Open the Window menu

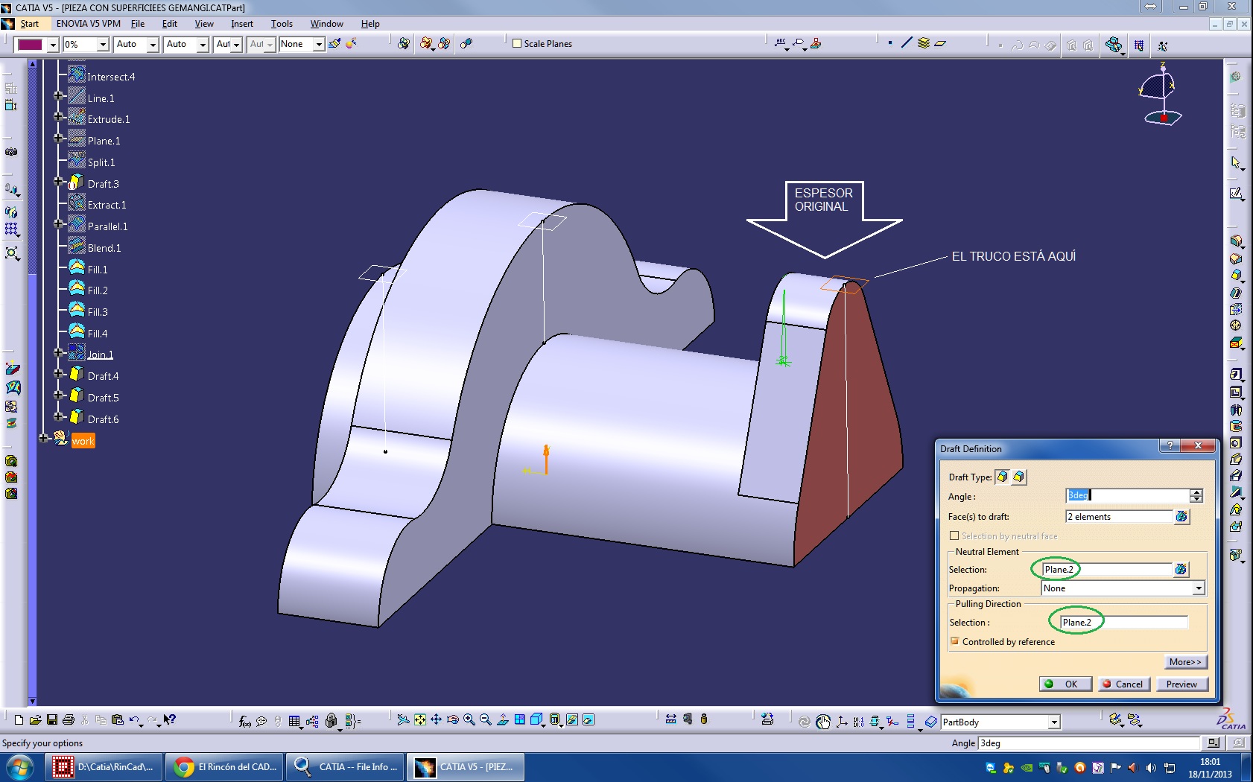[326, 24]
